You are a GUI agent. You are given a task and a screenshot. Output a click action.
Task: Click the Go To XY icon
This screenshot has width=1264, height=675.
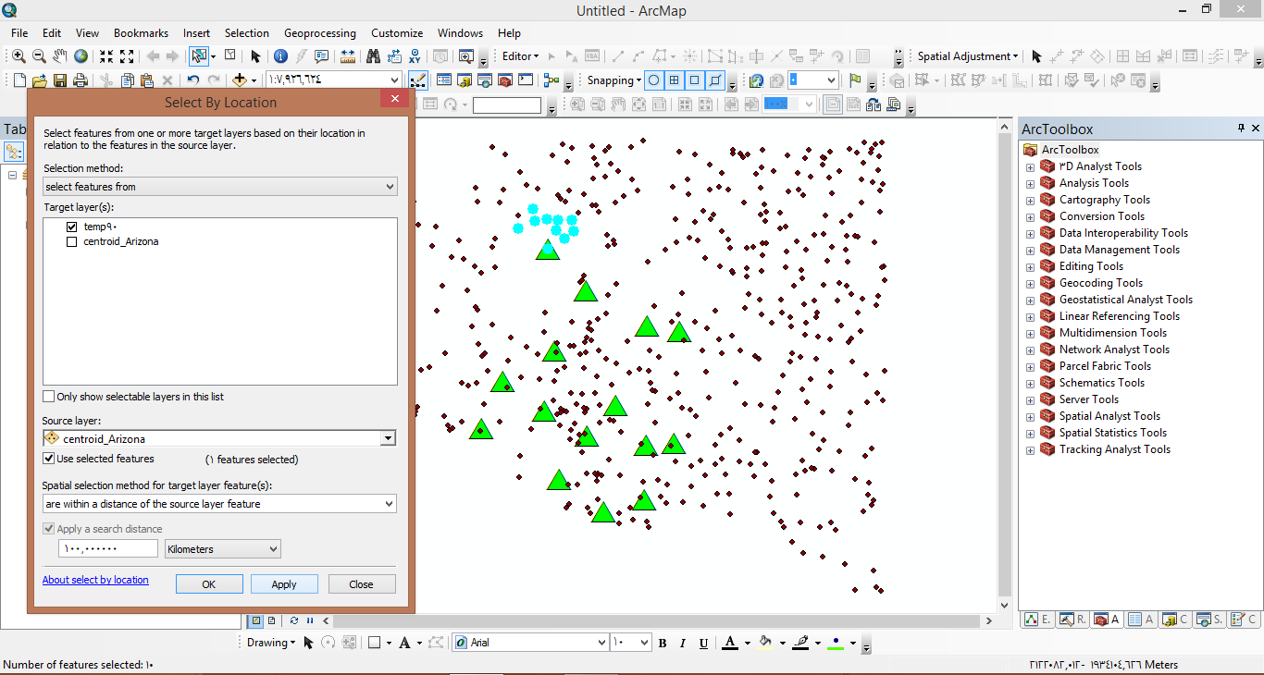tap(415, 56)
